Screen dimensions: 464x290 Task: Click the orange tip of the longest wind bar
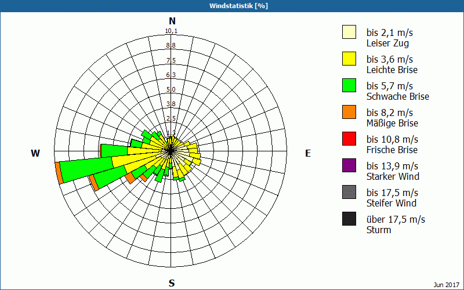pos(59,173)
